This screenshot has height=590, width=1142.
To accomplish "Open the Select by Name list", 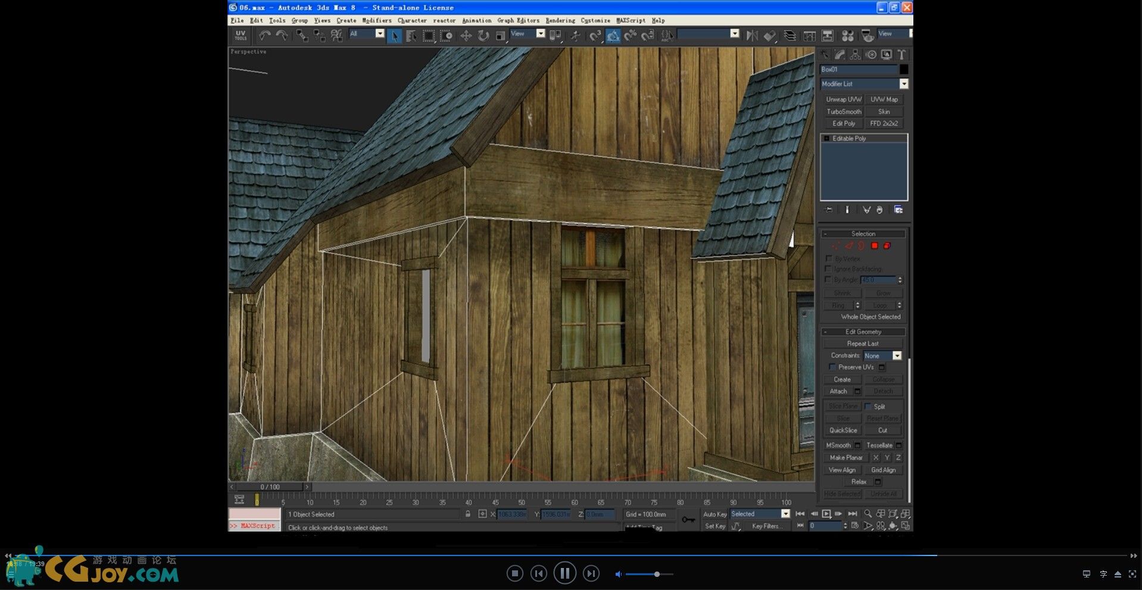I will 411,36.
